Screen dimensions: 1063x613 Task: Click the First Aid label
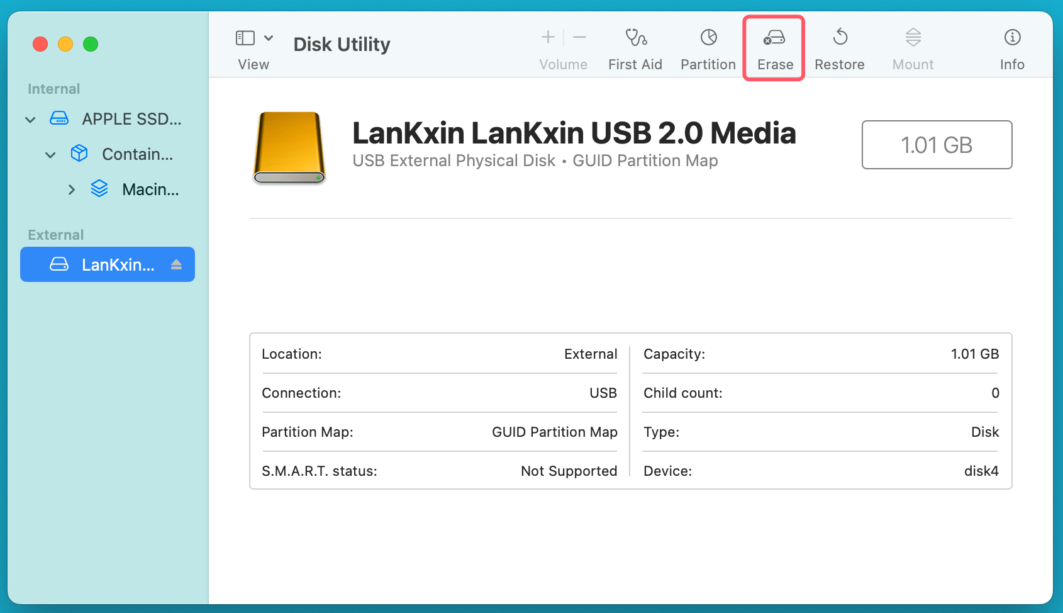[x=635, y=64]
